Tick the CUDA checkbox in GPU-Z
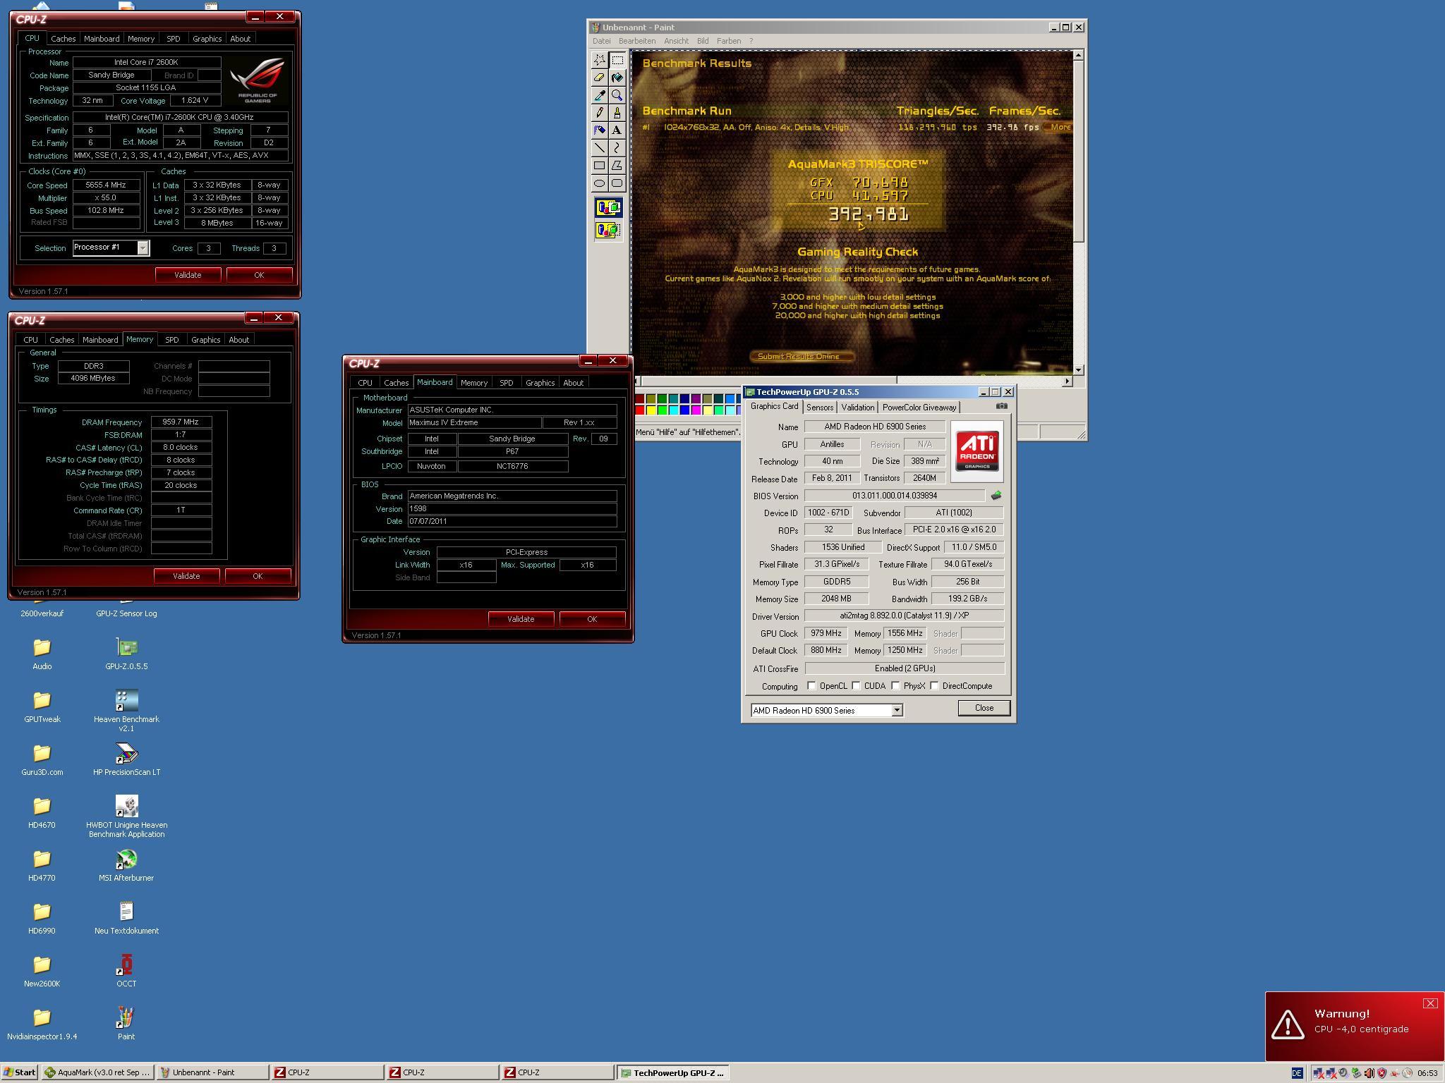 [857, 686]
